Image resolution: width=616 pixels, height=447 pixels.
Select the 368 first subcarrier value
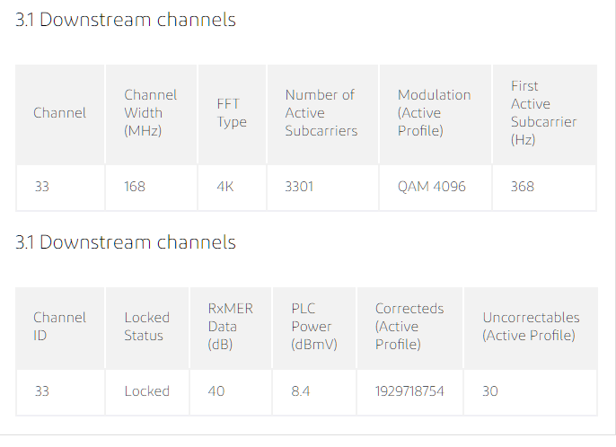[x=522, y=186]
